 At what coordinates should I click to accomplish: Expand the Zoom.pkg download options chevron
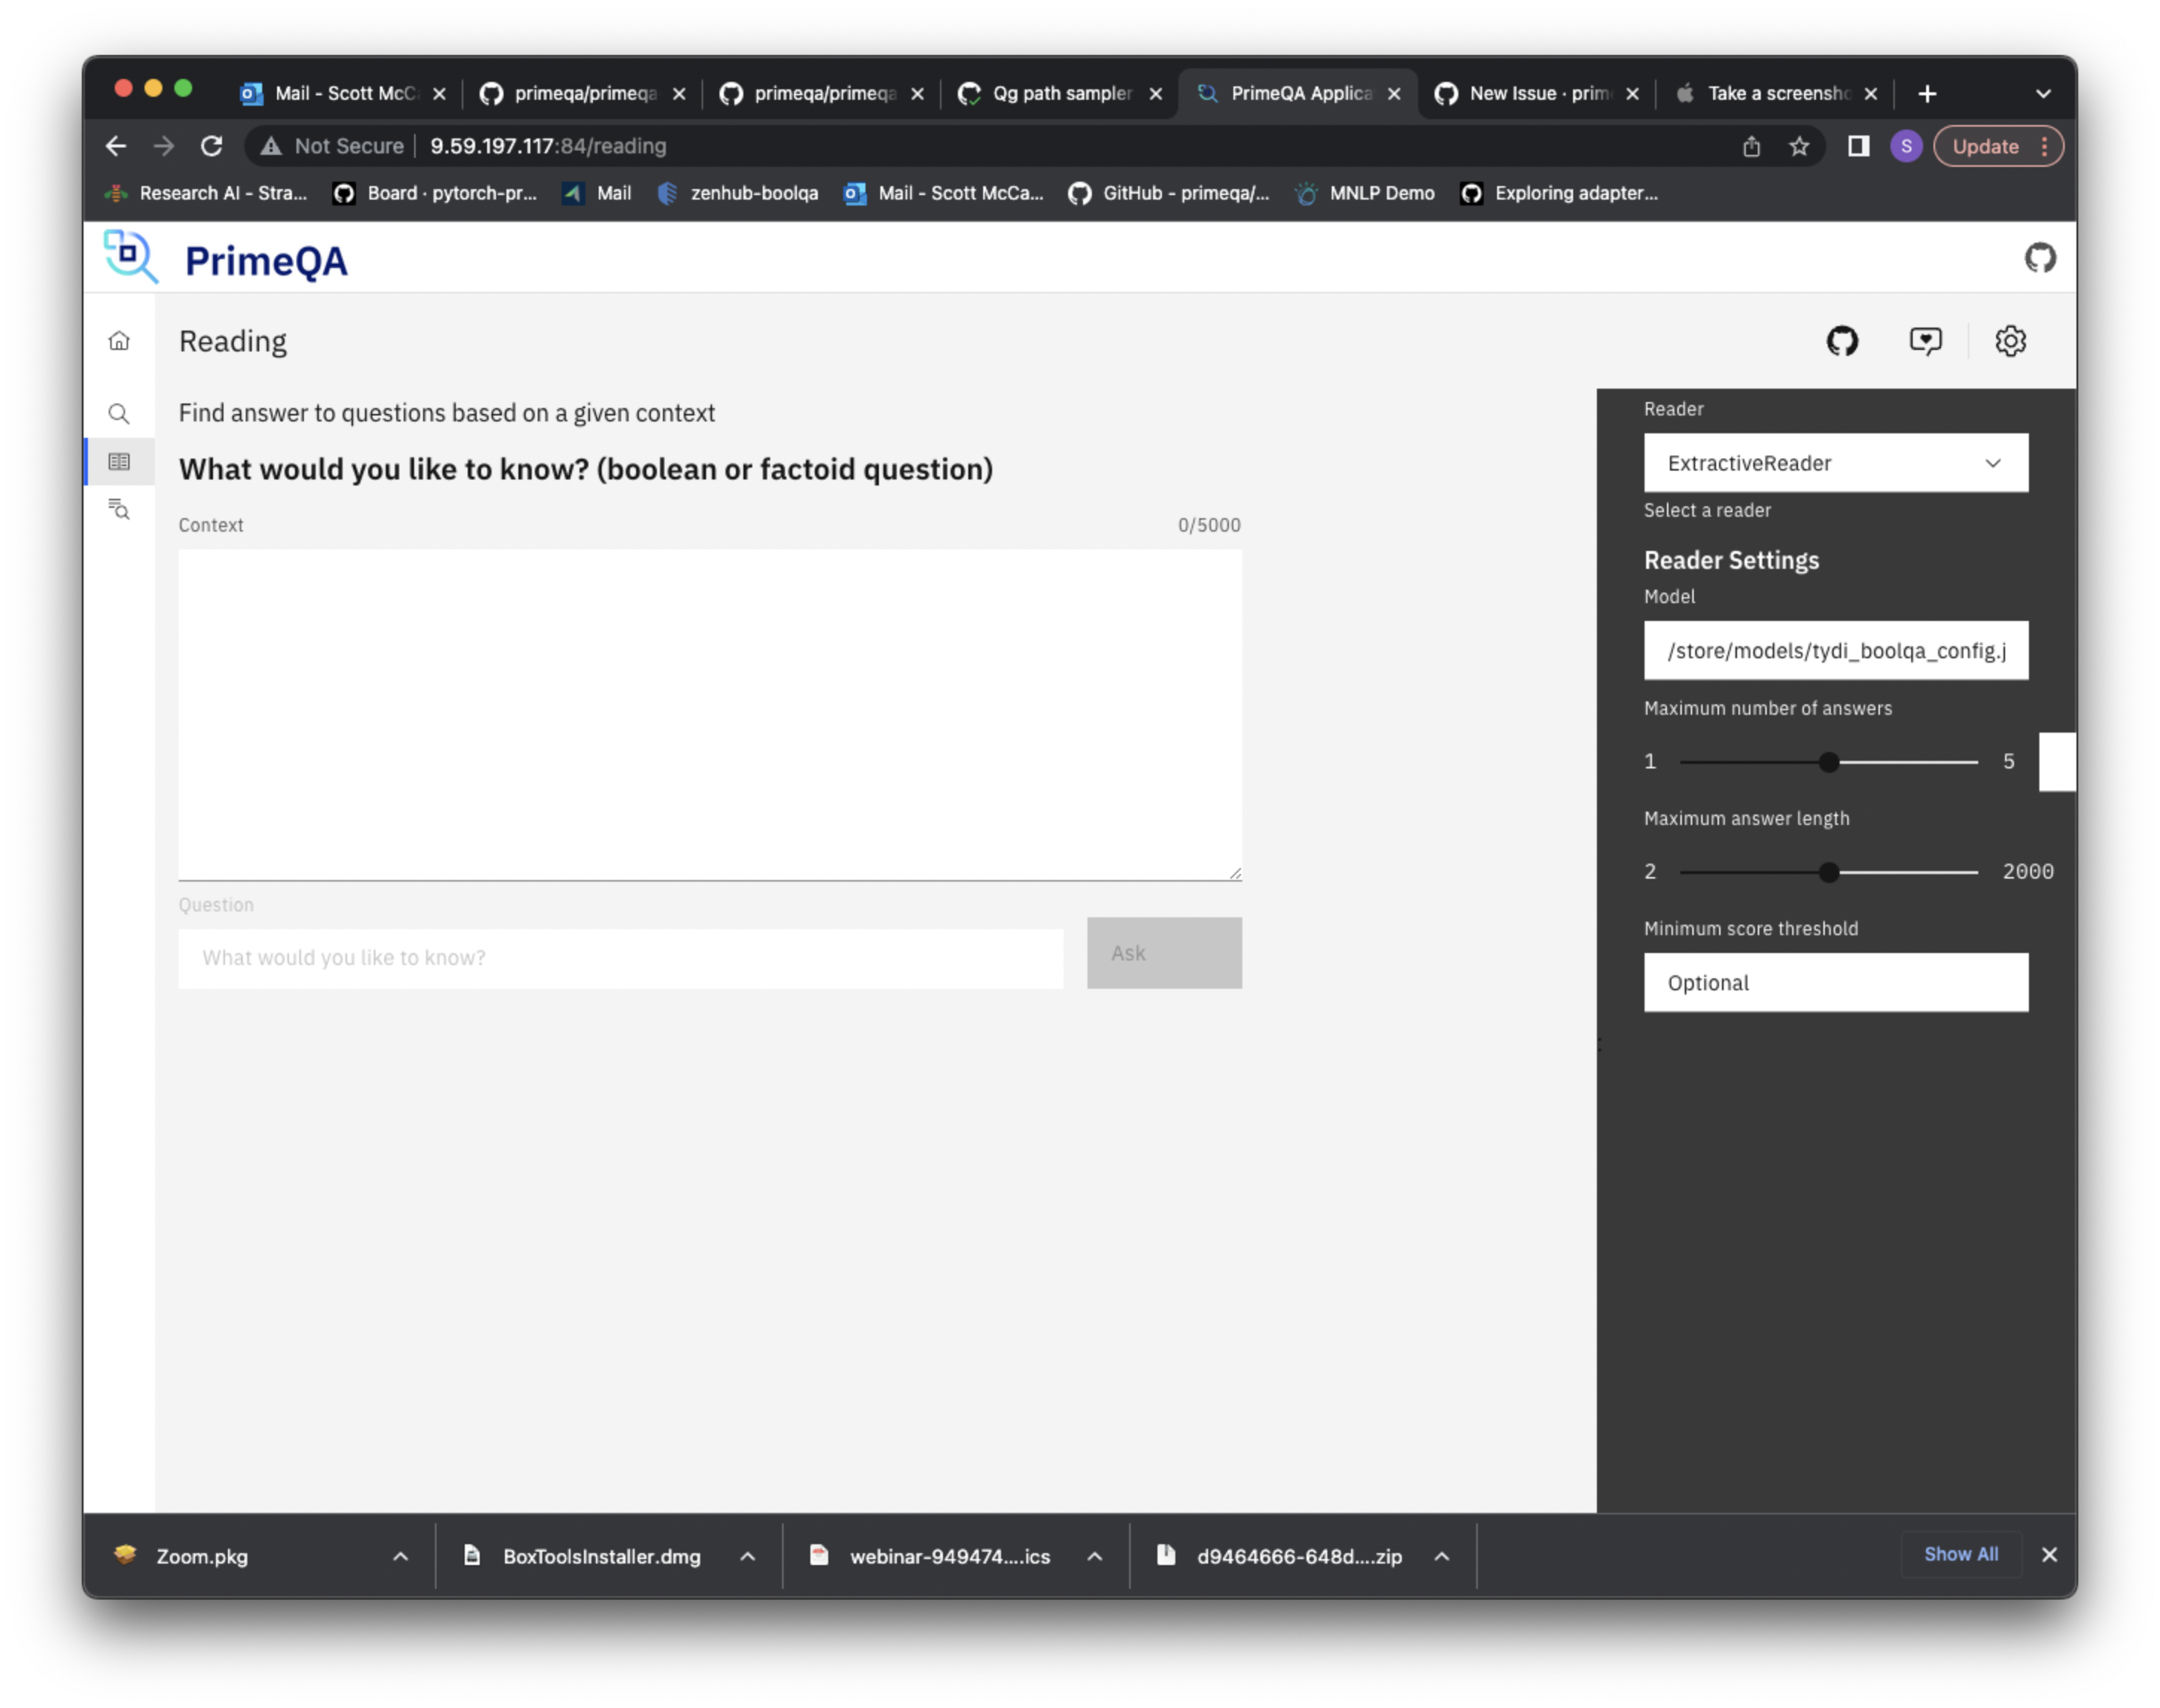400,1556
